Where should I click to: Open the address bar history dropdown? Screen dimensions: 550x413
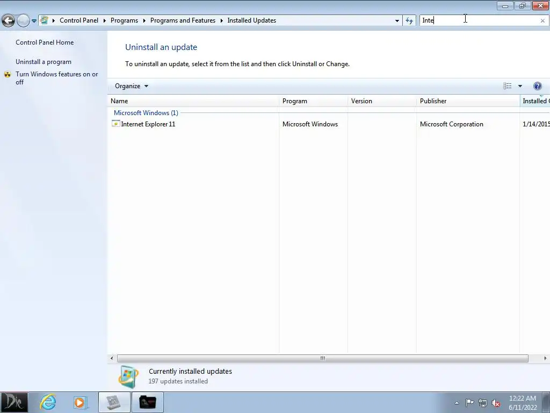coord(397,21)
